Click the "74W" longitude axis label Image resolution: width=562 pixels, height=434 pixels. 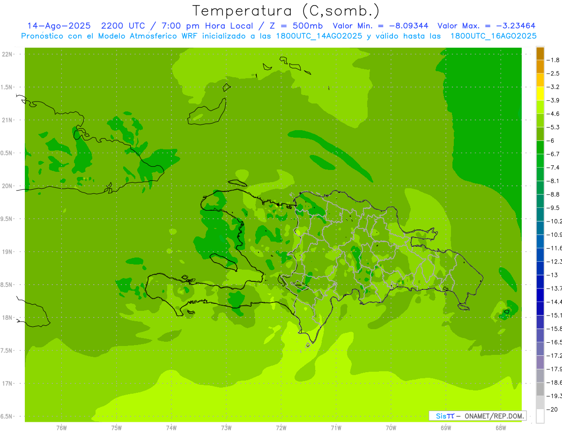pyautogui.click(x=171, y=428)
